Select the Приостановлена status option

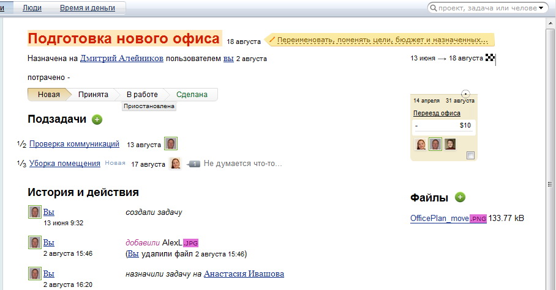149,106
